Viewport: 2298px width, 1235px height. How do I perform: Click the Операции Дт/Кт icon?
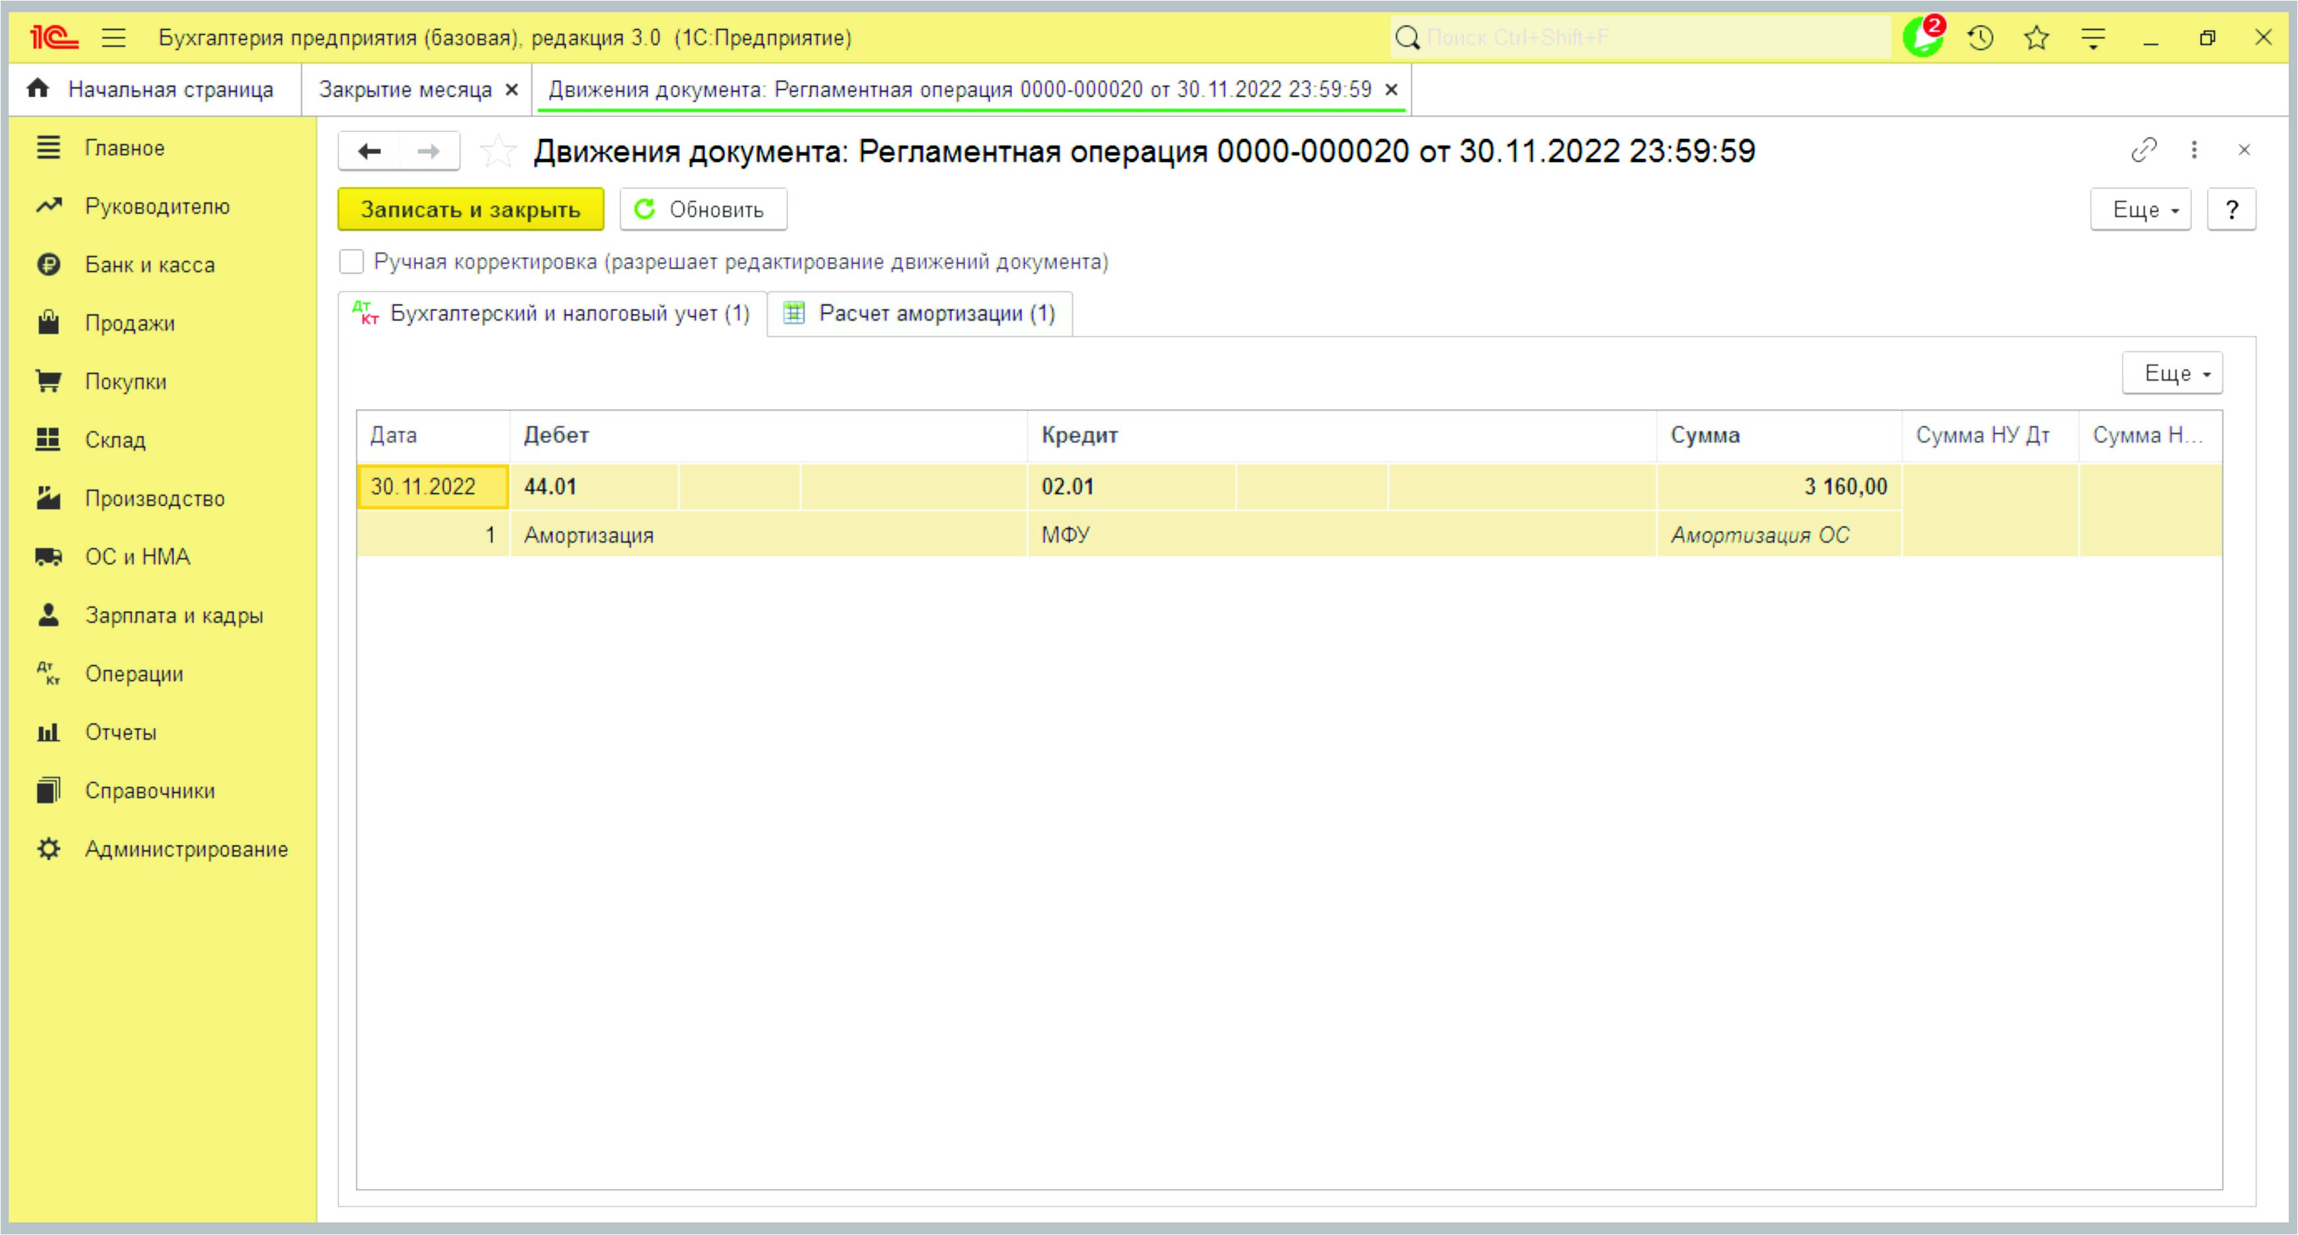pos(48,673)
